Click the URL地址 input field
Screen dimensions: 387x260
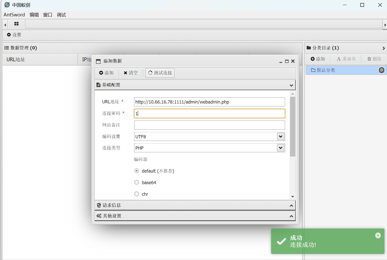click(209, 102)
